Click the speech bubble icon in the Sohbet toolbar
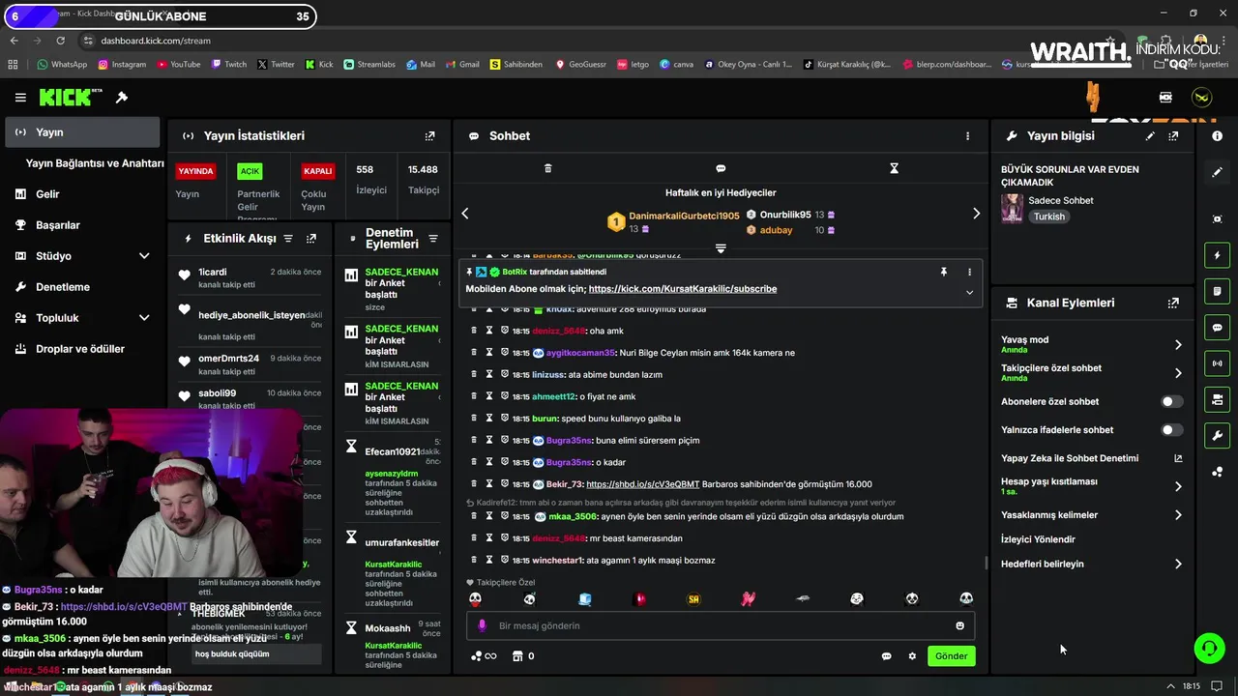1238x696 pixels. point(721,168)
